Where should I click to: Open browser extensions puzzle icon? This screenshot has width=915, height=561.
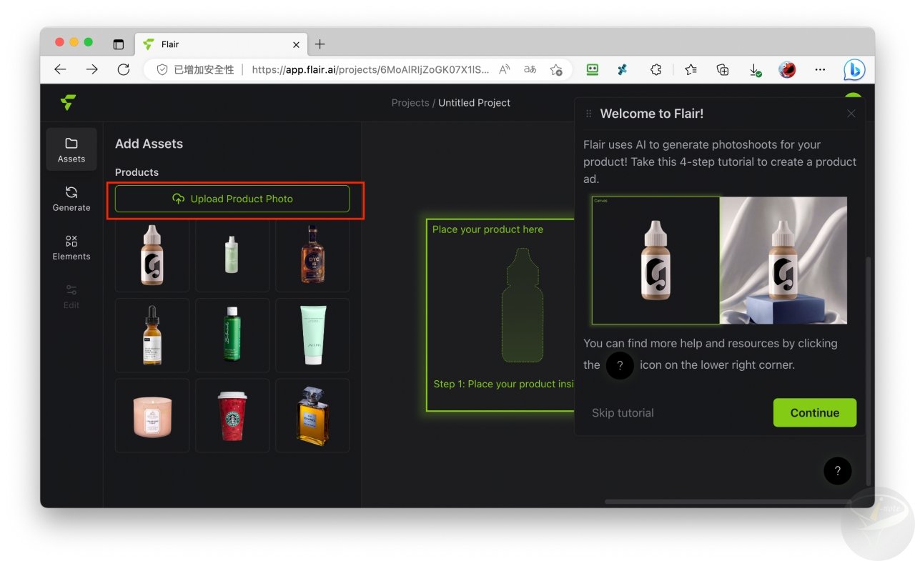(x=656, y=69)
